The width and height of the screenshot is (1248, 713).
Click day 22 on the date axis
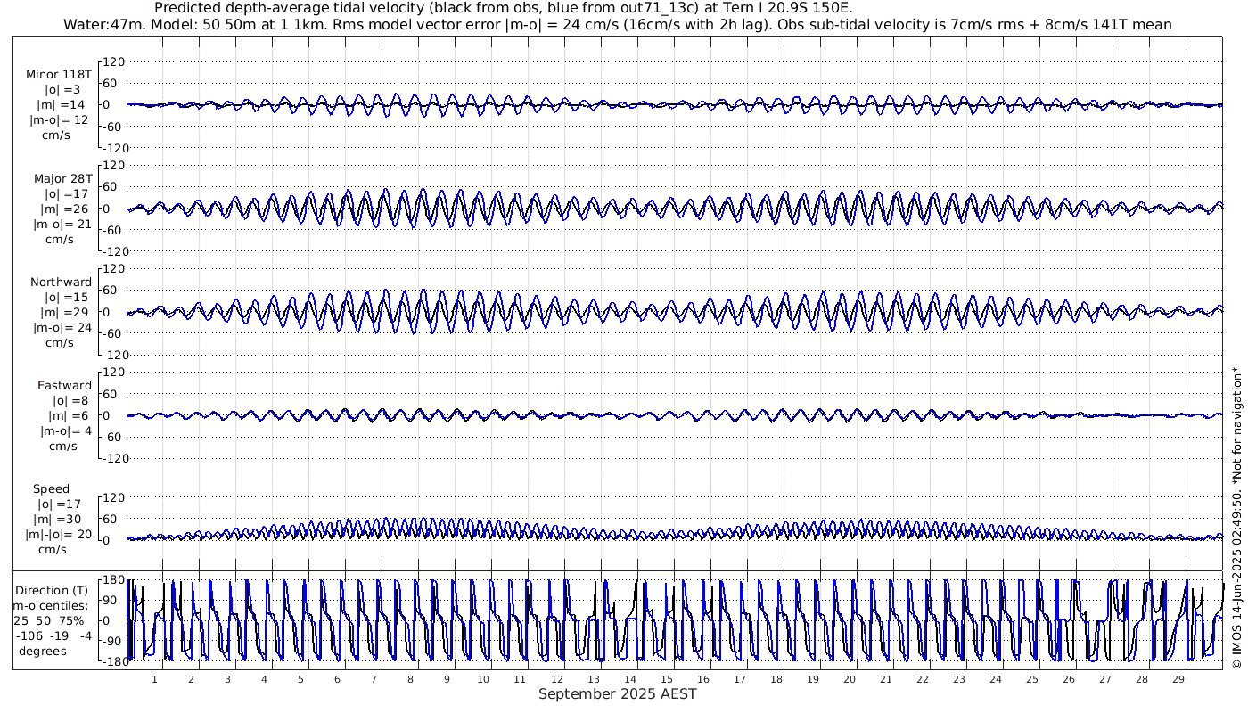923,679
